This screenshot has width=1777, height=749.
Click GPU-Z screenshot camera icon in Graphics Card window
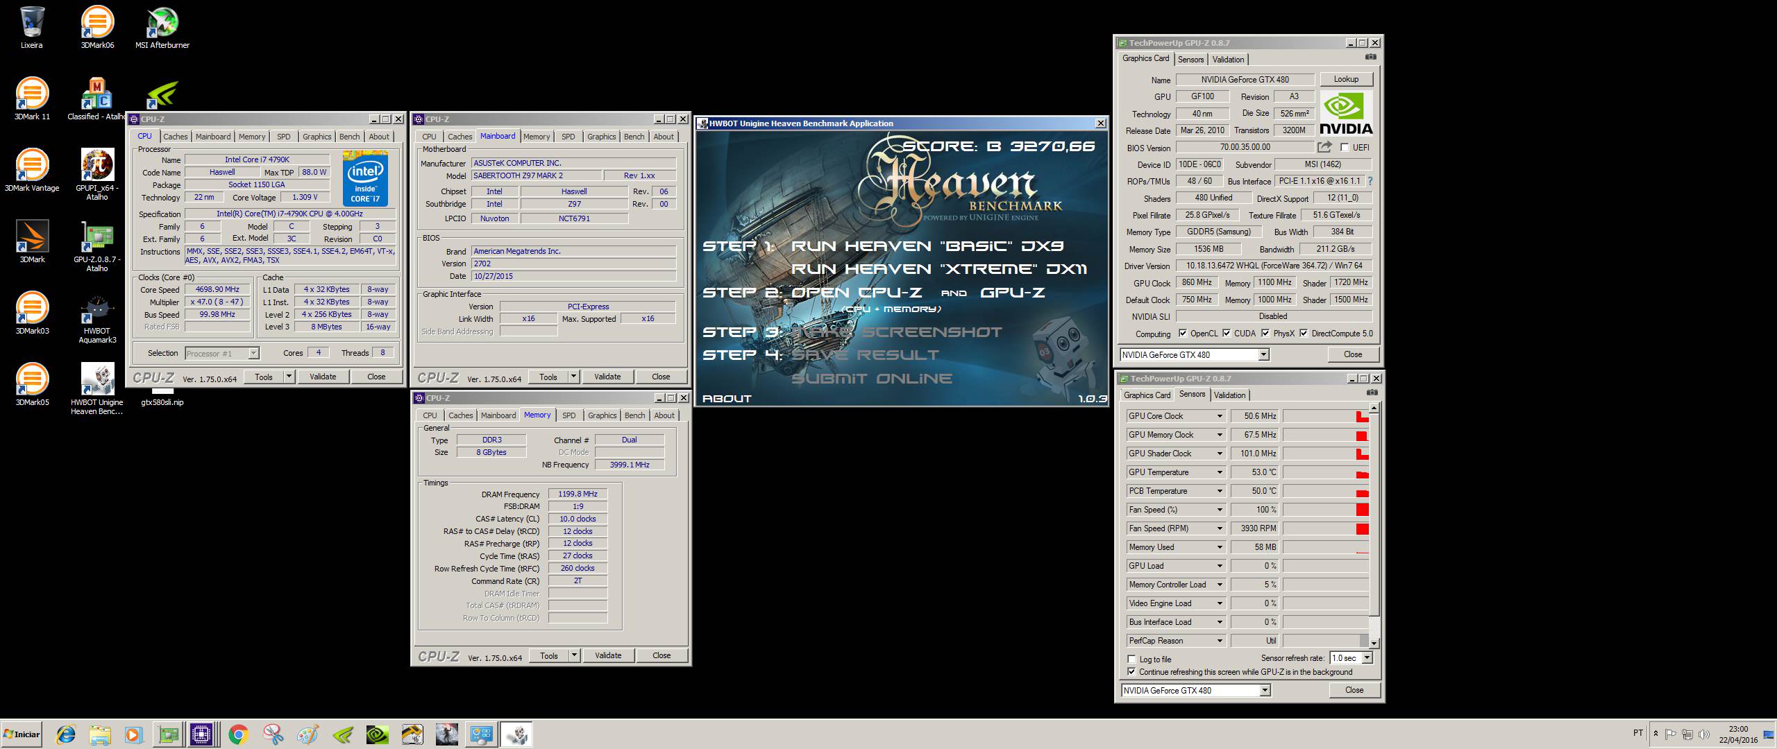[1370, 57]
